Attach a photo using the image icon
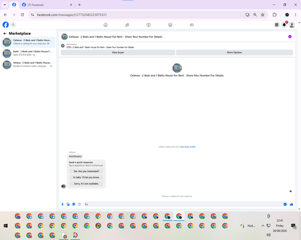Image resolution: width=301 pixels, height=240 pixels. pyautogui.click(x=68, y=204)
